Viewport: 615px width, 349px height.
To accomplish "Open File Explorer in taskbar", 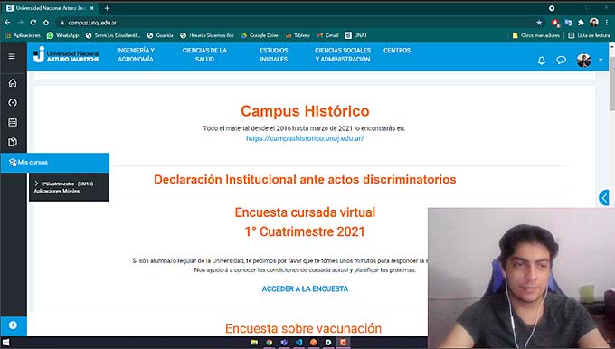I will 254,343.
